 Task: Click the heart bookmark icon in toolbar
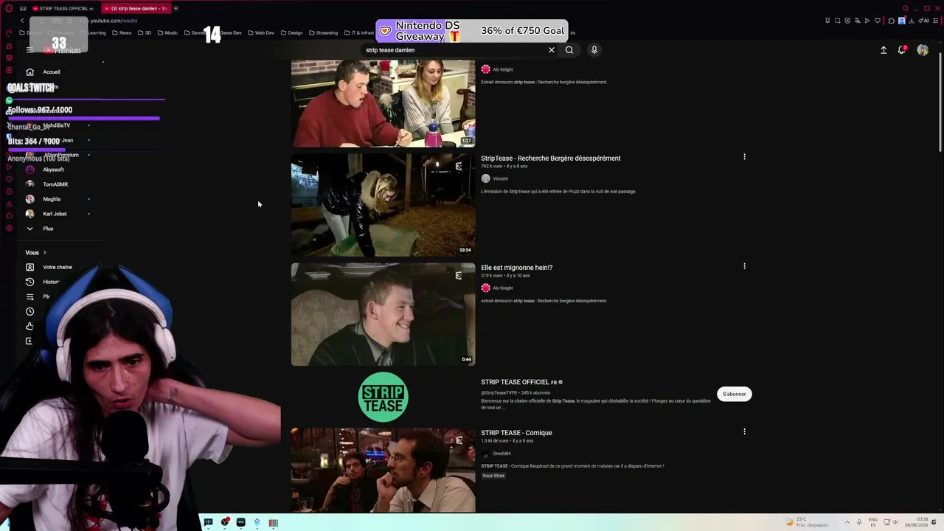pos(878,21)
